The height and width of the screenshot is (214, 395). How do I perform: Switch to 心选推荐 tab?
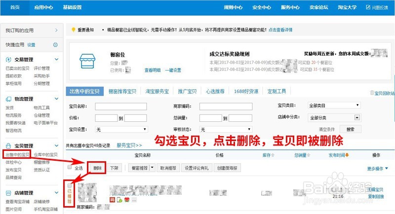click(x=215, y=91)
